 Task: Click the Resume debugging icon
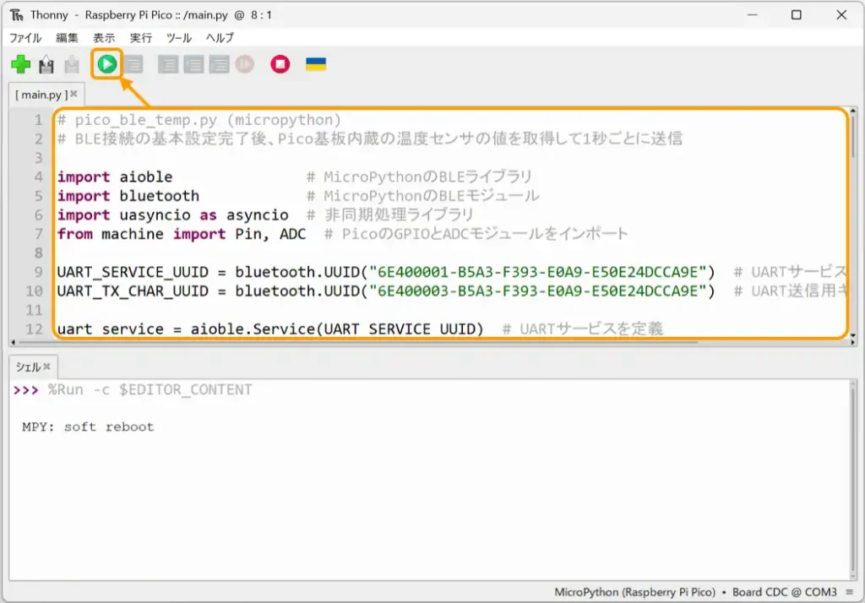[x=245, y=64]
